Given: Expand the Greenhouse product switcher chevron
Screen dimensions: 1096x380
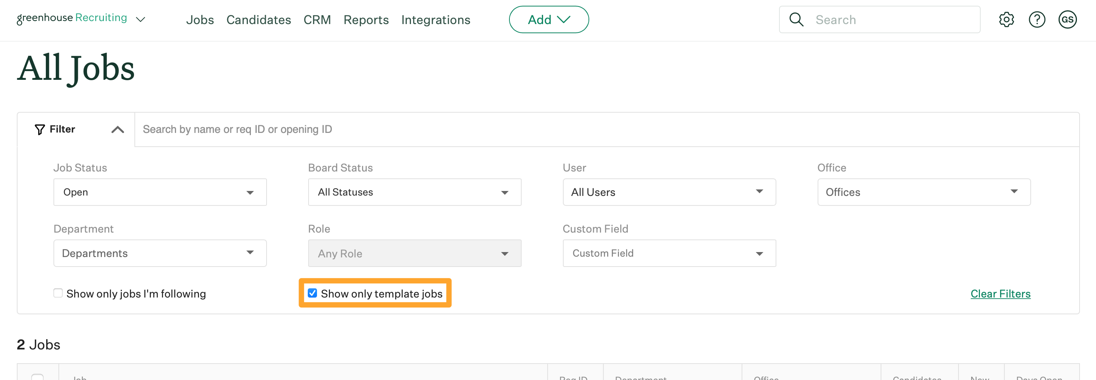Looking at the screenshot, I should (x=141, y=19).
